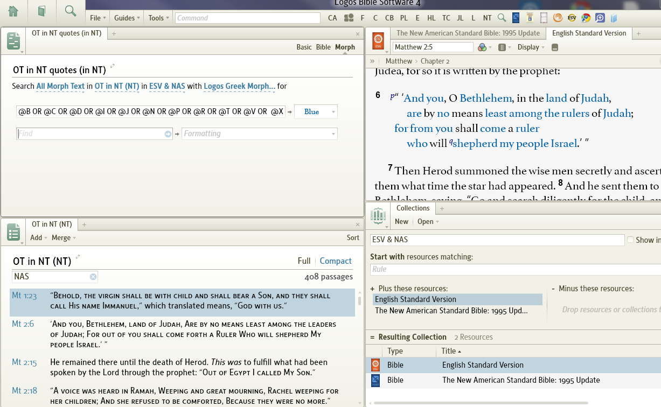Open the Library book icon

point(41,11)
